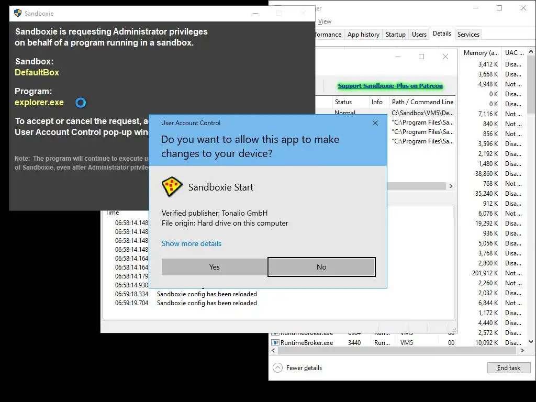
Task: Open Show more details link
Action: click(x=192, y=243)
